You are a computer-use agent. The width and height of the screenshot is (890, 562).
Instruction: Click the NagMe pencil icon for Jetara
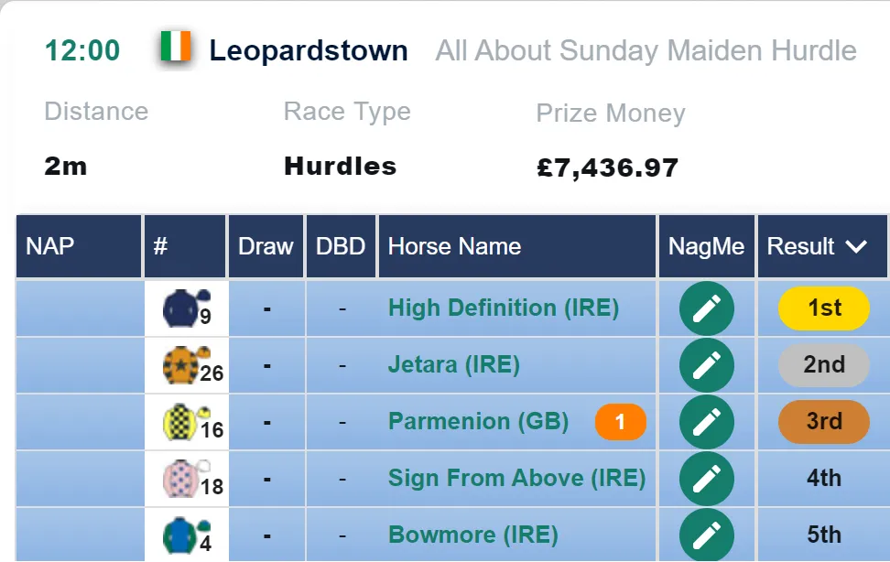pyautogui.click(x=707, y=365)
